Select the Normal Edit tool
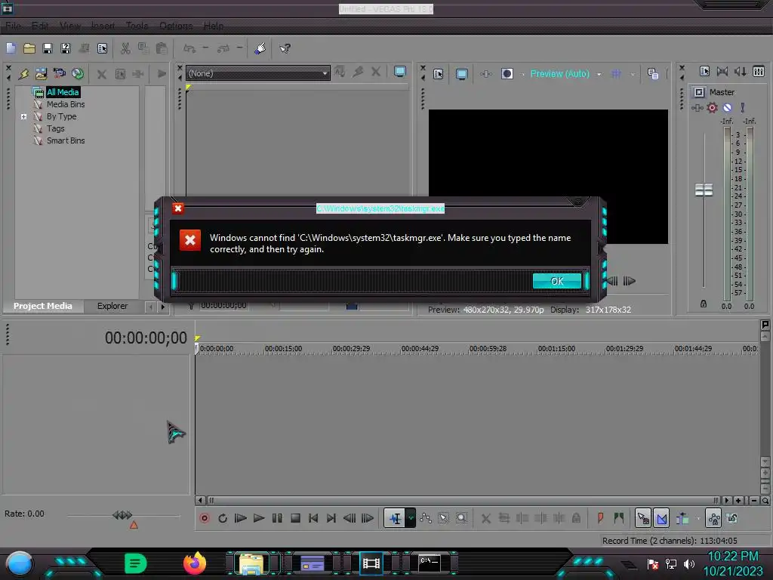Viewport: 773px width, 580px height. pyautogui.click(x=395, y=518)
